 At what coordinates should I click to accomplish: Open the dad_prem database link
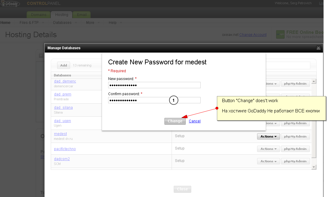pyautogui.click(x=63, y=94)
